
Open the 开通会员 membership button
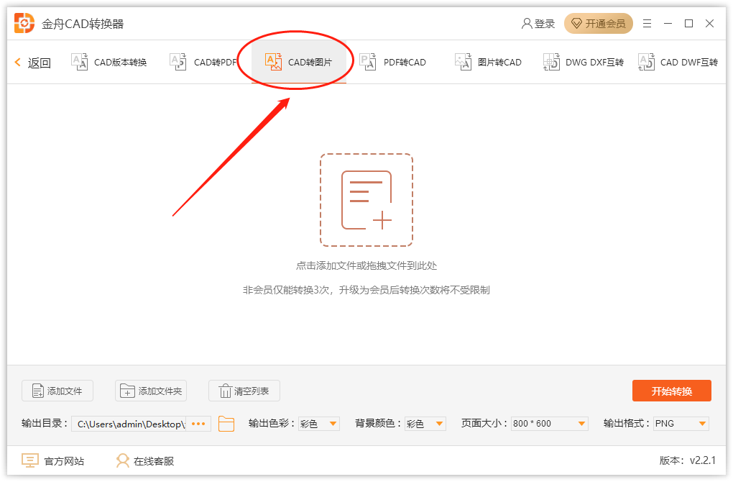pos(599,24)
